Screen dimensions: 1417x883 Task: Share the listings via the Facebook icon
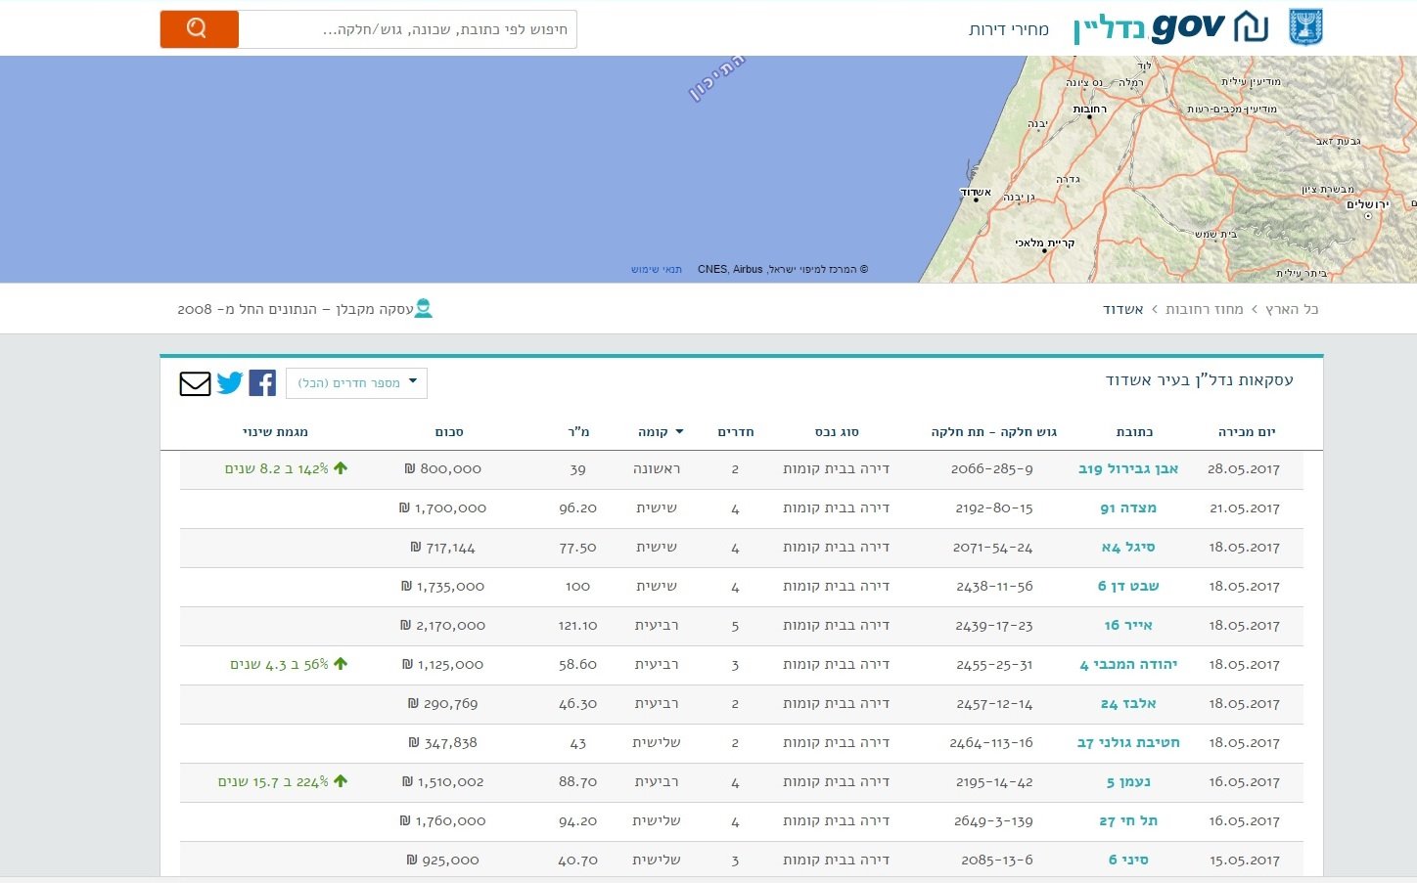pos(262,382)
